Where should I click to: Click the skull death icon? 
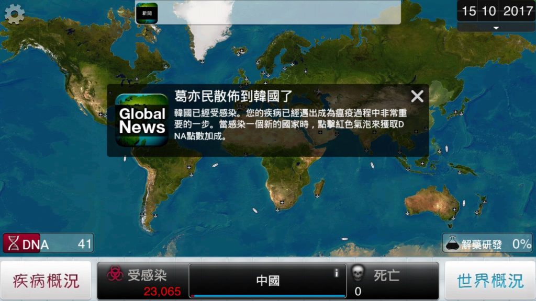tap(358, 274)
